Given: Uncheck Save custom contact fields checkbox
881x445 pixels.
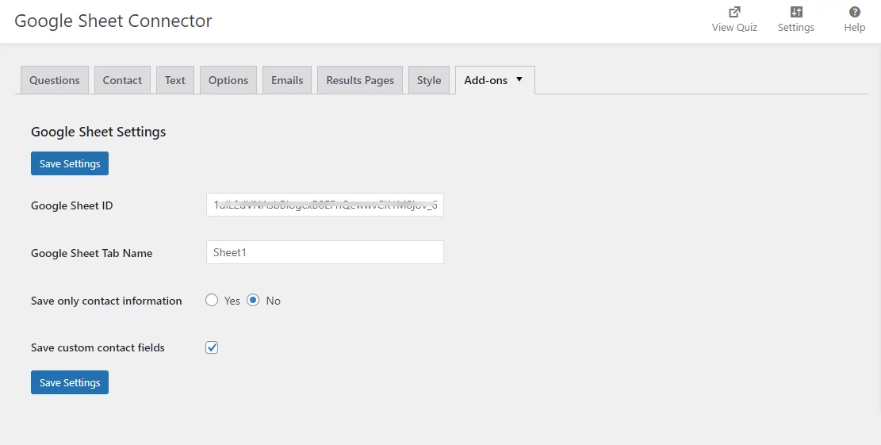Looking at the screenshot, I should pyautogui.click(x=212, y=347).
